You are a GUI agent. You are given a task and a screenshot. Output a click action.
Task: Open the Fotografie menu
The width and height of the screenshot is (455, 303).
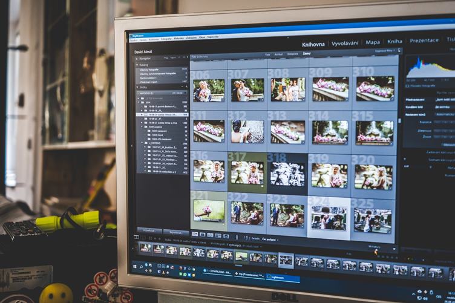tap(166, 39)
